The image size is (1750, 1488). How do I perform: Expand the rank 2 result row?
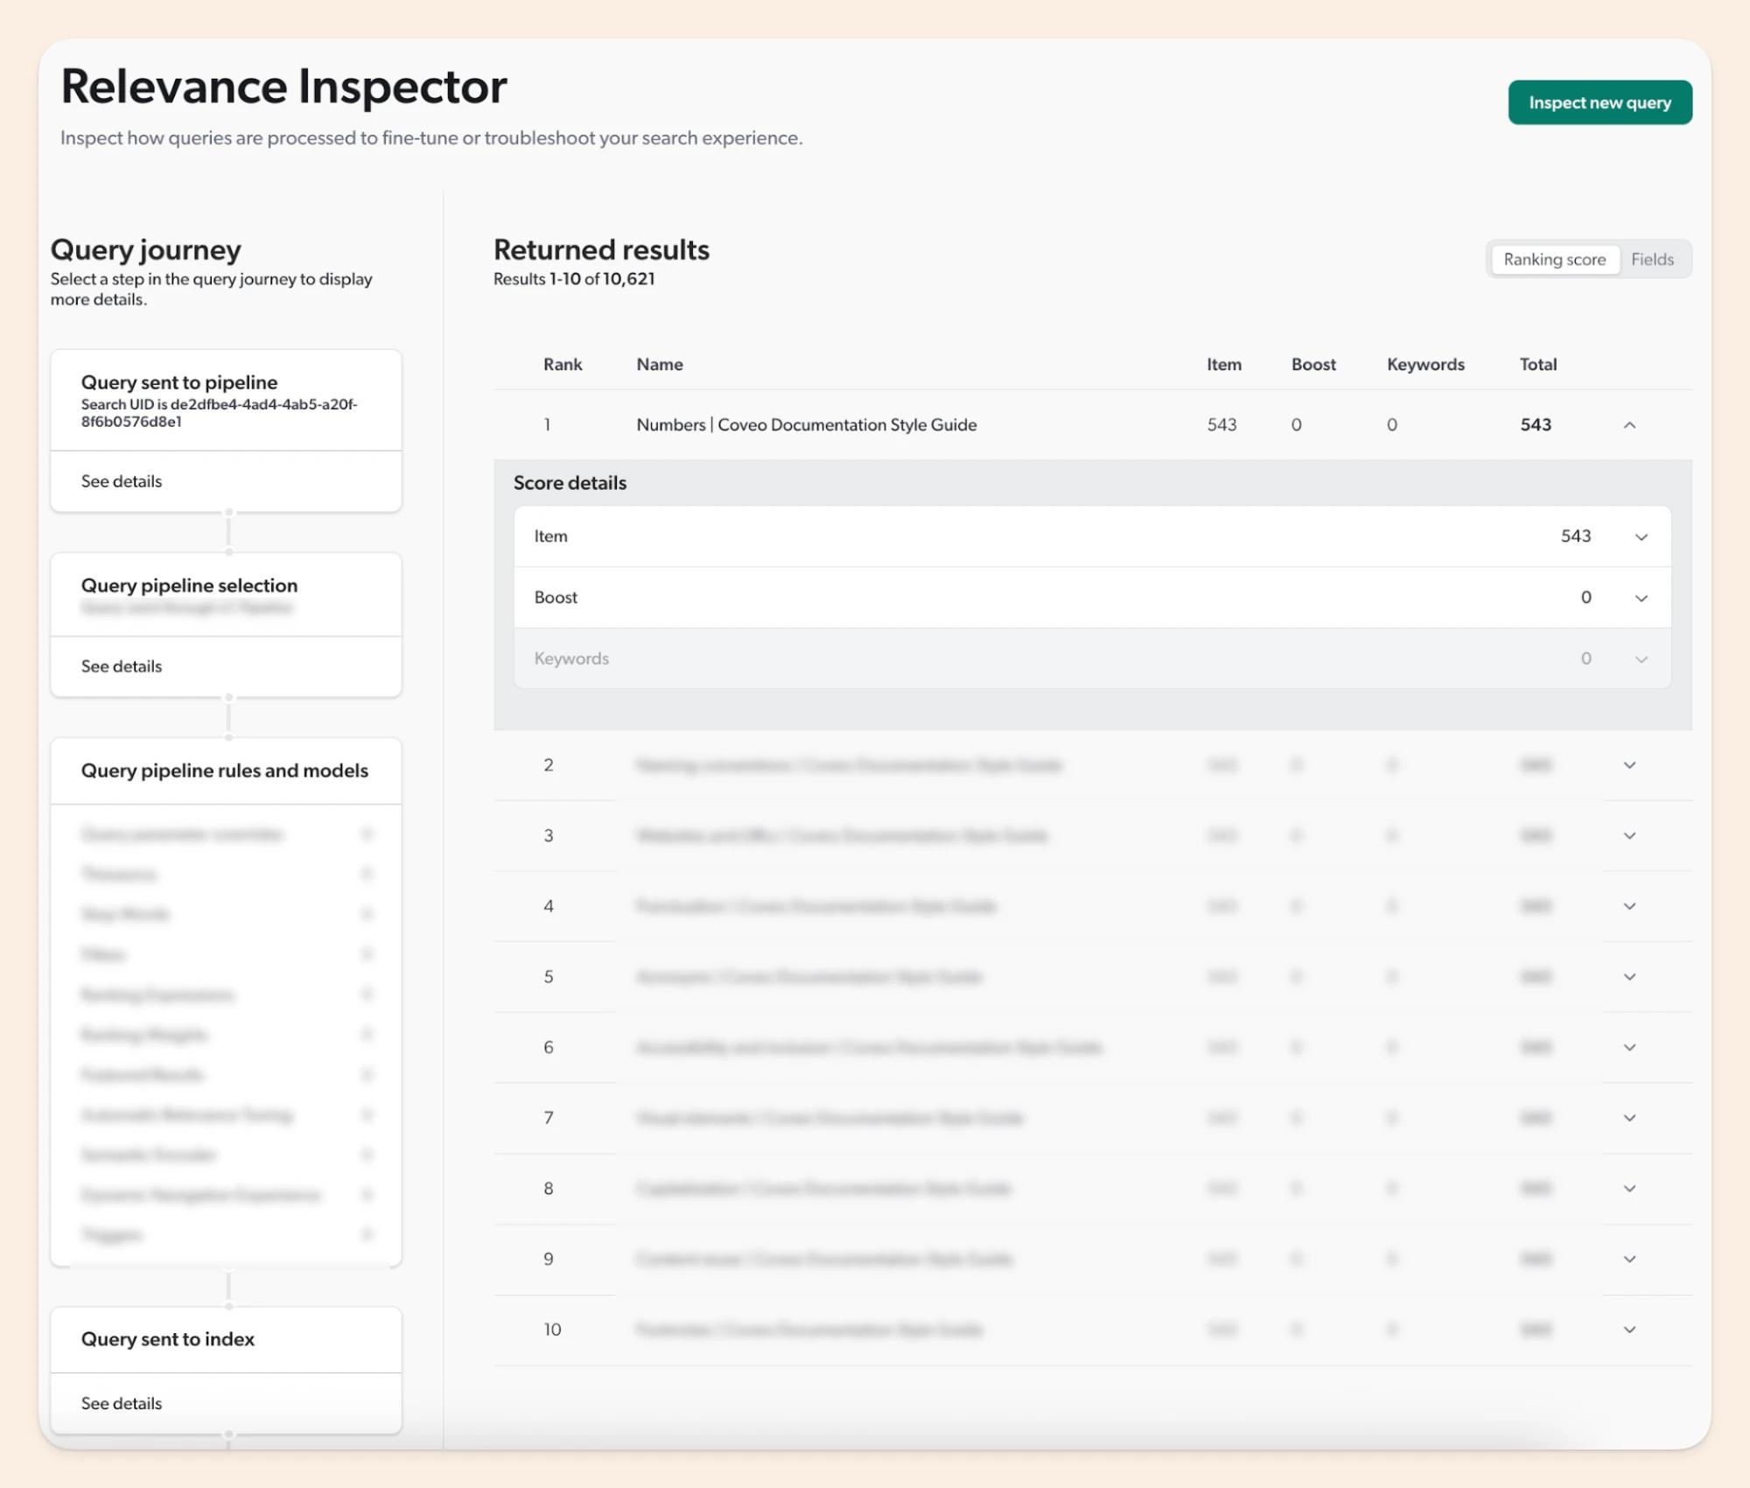point(1629,765)
